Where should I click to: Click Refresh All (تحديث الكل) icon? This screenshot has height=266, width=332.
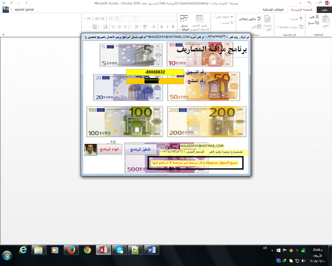(267, 19)
